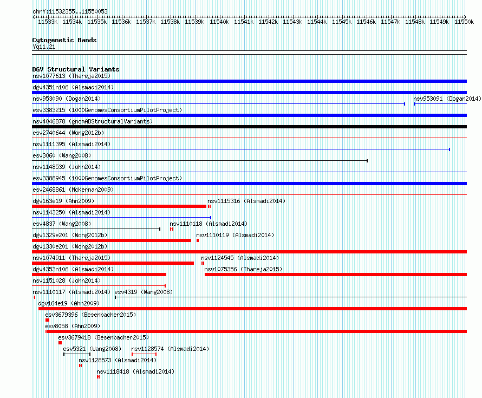
Task: Select esv3060 (Wang2008) label
Action: pyautogui.click(x=62, y=155)
